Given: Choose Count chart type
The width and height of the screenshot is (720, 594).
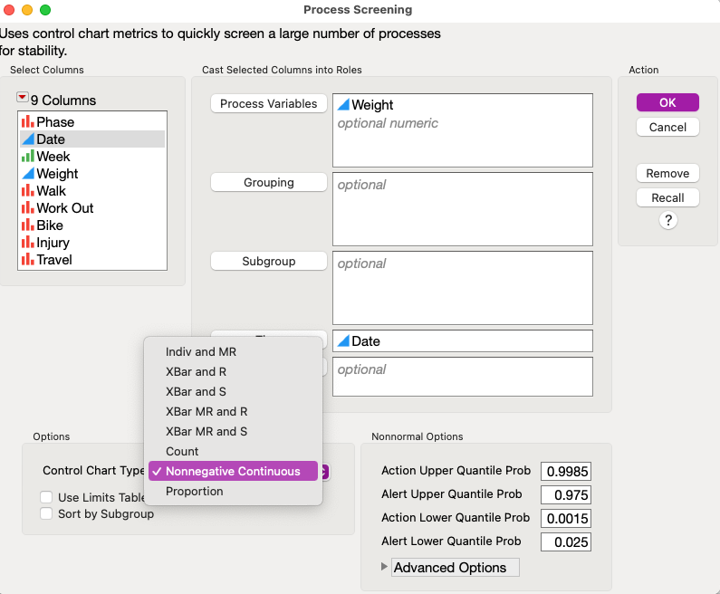Looking at the screenshot, I should [234, 451].
